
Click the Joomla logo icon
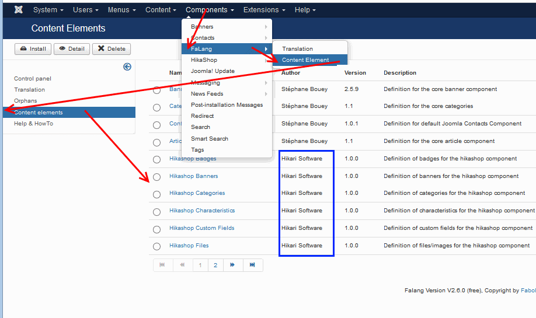point(19,9)
